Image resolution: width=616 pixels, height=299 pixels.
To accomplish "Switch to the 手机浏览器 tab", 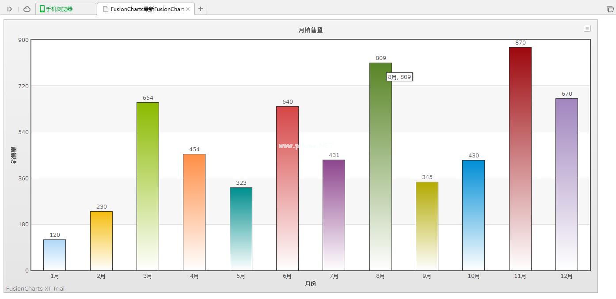I will tap(66, 9).
